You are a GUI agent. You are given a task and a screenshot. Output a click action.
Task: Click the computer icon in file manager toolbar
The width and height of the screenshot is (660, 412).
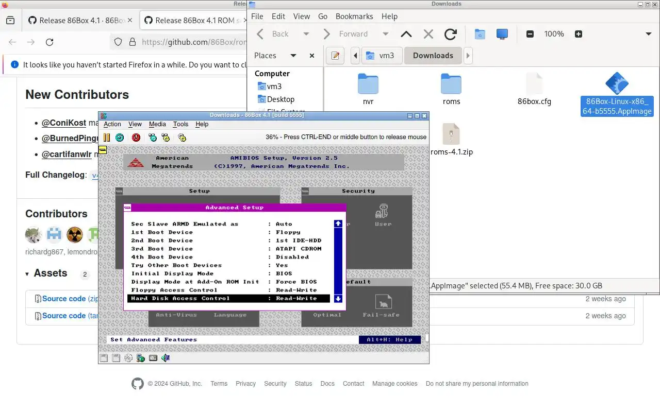(x=502, y=34)
